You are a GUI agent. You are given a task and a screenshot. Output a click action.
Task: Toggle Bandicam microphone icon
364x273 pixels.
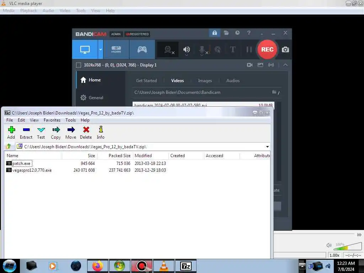pyautogui.click(x=202, y=49)
